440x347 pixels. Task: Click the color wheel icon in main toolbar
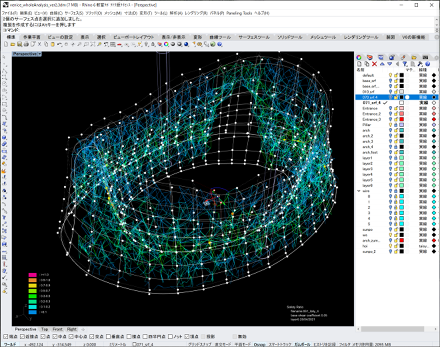point(166,44)
